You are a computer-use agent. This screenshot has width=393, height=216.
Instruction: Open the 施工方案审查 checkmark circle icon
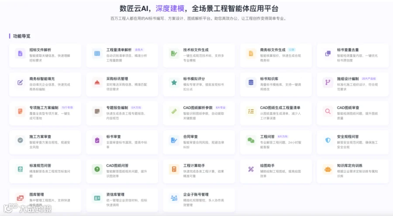click(x=20, y=141)
